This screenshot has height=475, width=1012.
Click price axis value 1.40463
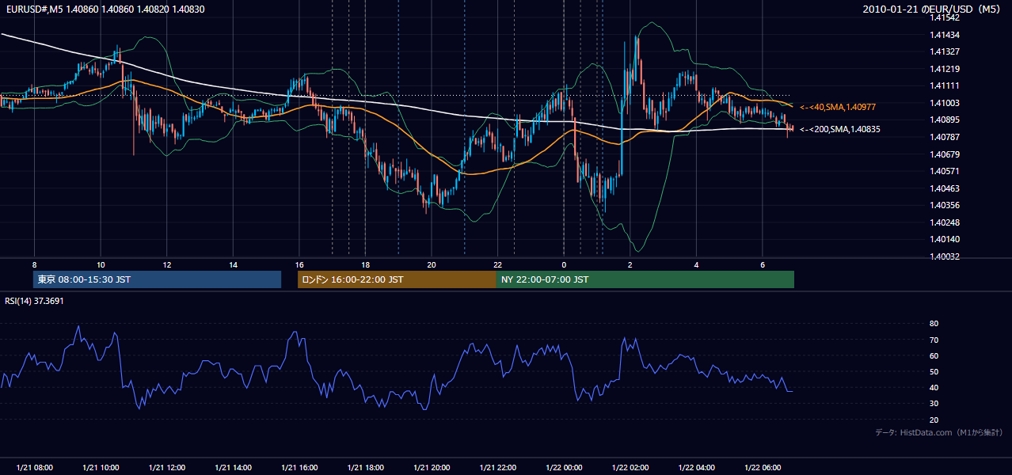click(945, 188)
